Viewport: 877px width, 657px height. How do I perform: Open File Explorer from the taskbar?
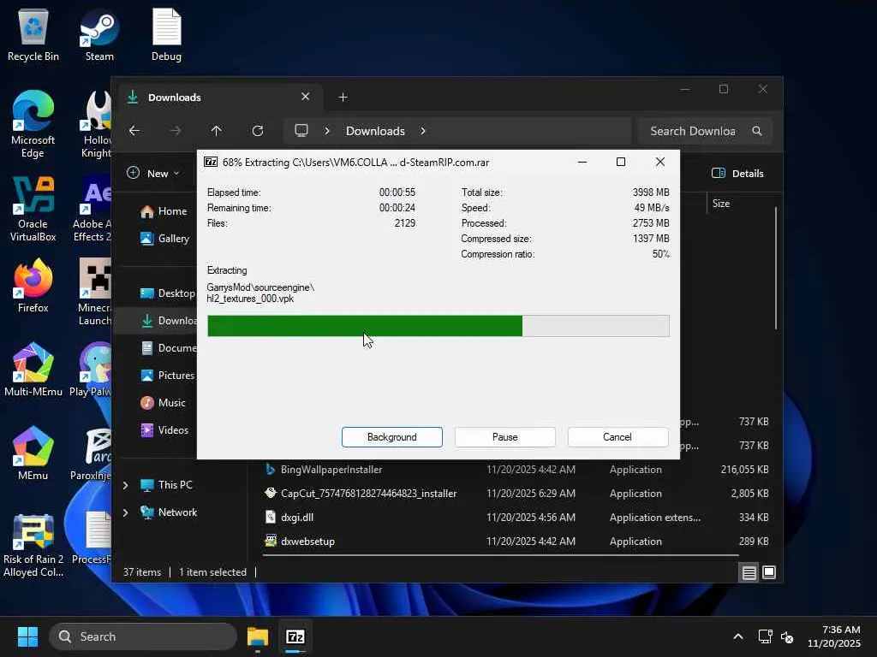(258, 636)
